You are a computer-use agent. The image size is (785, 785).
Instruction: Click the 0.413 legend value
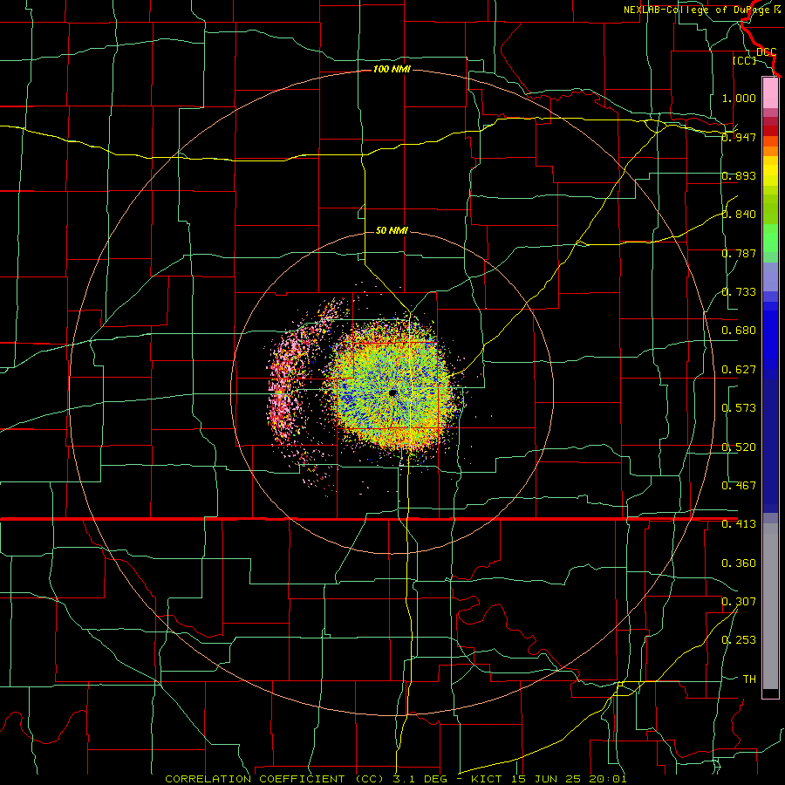click(x=739, y=524)
